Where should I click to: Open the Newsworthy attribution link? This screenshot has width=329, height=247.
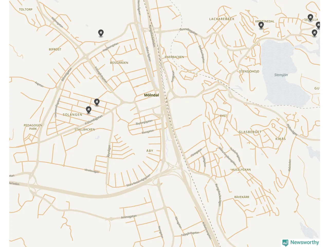click(x=301, y=242)
